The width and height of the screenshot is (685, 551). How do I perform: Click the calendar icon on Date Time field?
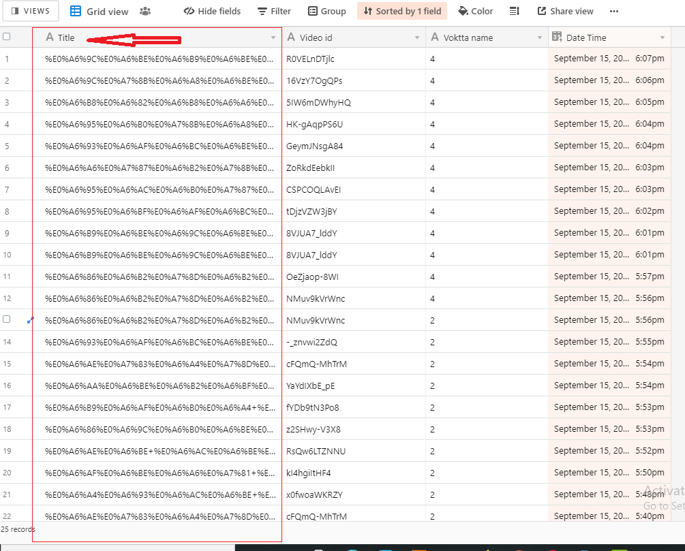pyautogui.click(x=558, y=36)
